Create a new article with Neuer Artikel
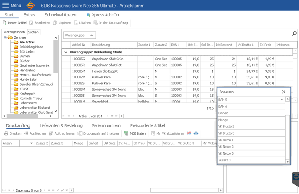 point(15,23)
